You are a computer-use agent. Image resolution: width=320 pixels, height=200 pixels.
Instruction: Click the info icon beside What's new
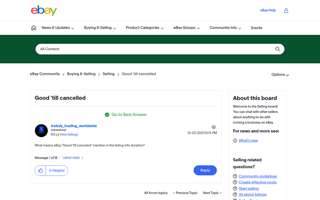[235, 140]
